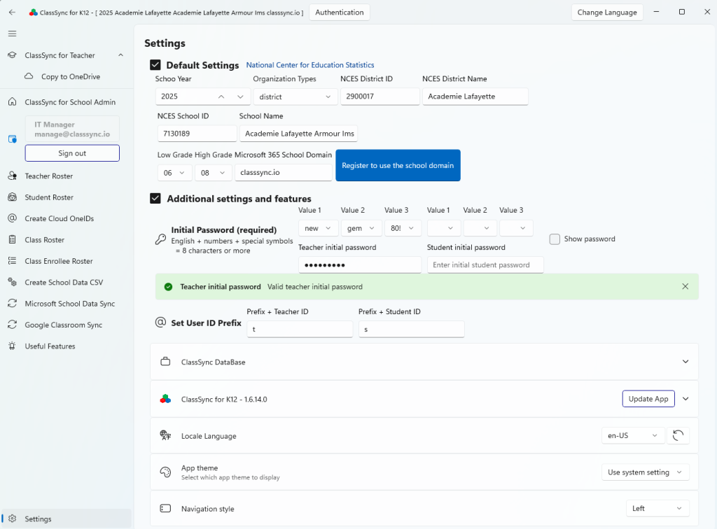Click the Class Roster list icon
This screenshot has width=717, height=529.
pos(13,240)
